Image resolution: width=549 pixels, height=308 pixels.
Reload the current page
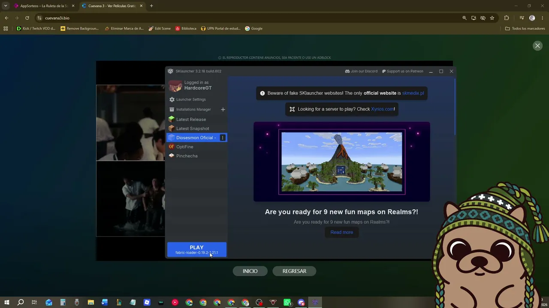pos(27,18)
